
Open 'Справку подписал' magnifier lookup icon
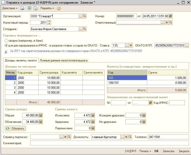click(69, 137)
